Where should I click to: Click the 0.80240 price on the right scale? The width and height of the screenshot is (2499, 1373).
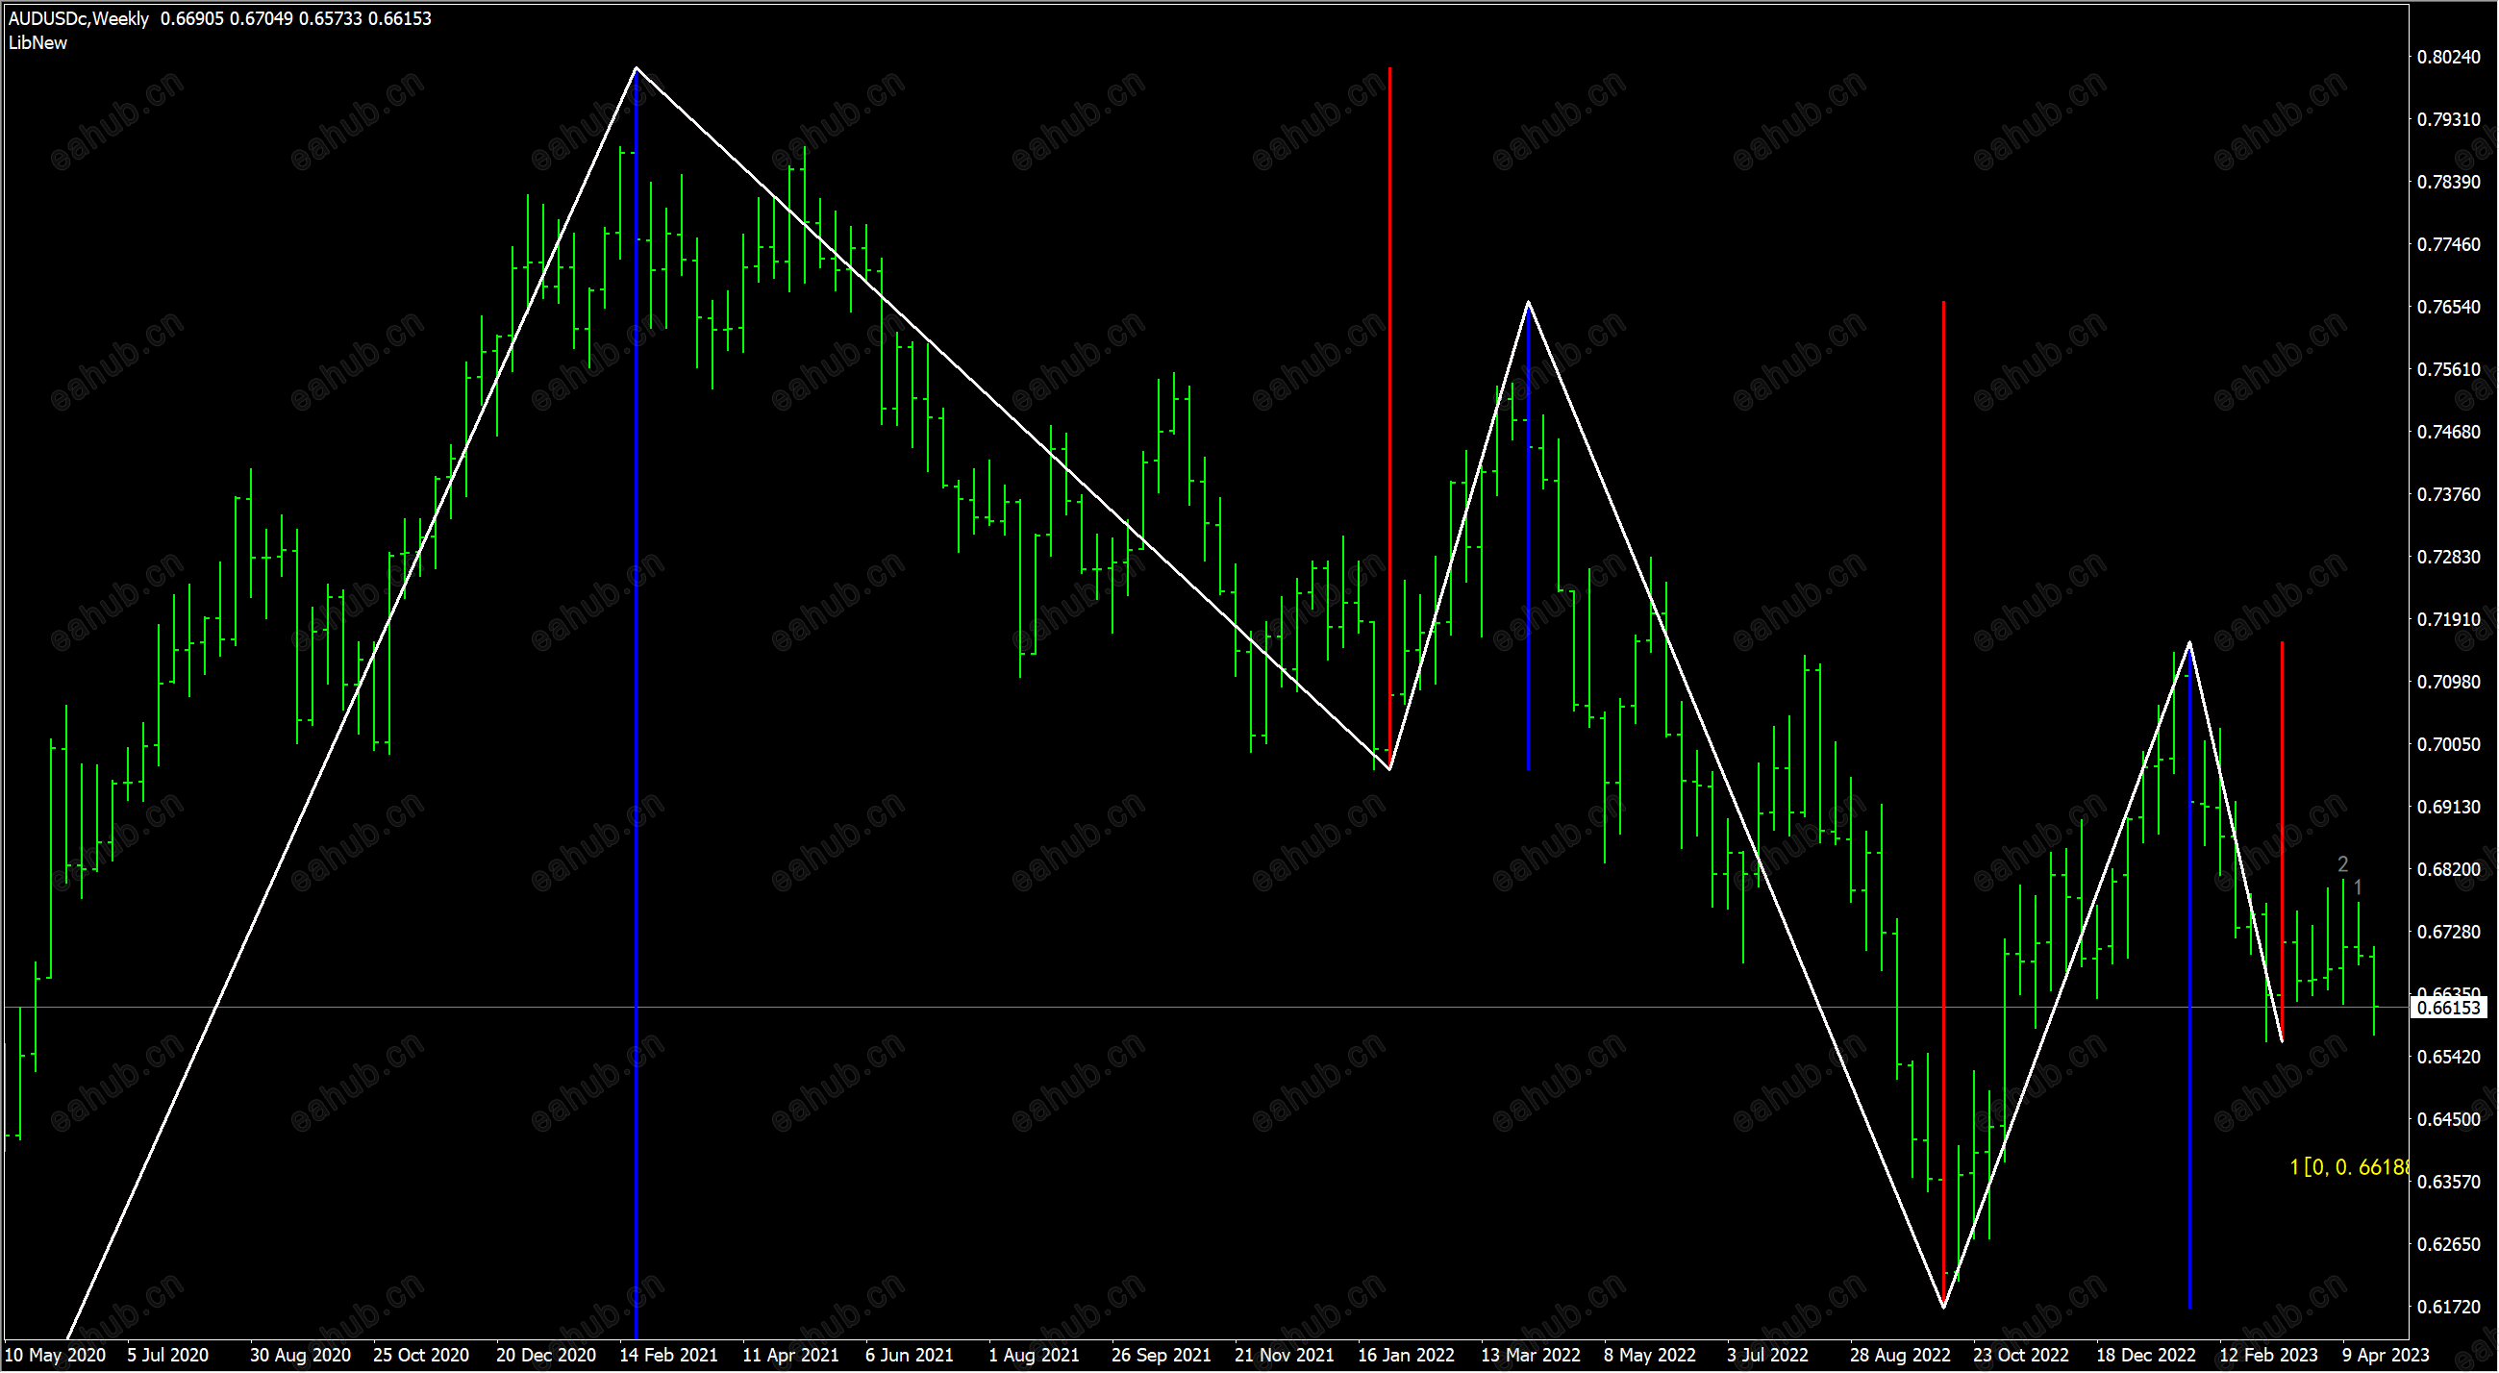pos(2448,58)
